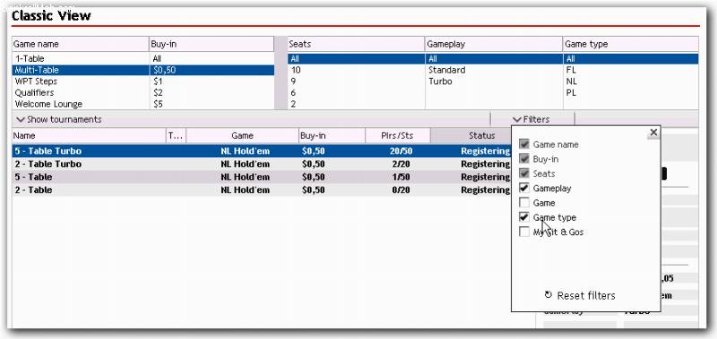Select Welcome Lounge game name
717x339 pixels.
pos(81,104)
